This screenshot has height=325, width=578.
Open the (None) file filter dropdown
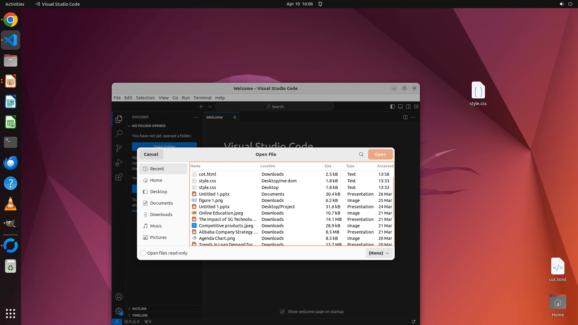click(x=379, y=253)
